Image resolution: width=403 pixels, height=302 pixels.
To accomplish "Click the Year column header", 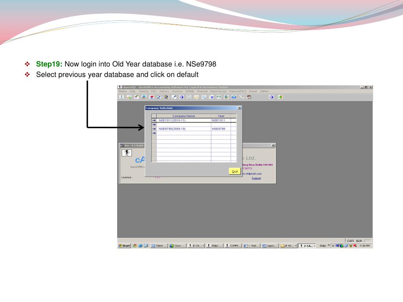I will point(221,116).
